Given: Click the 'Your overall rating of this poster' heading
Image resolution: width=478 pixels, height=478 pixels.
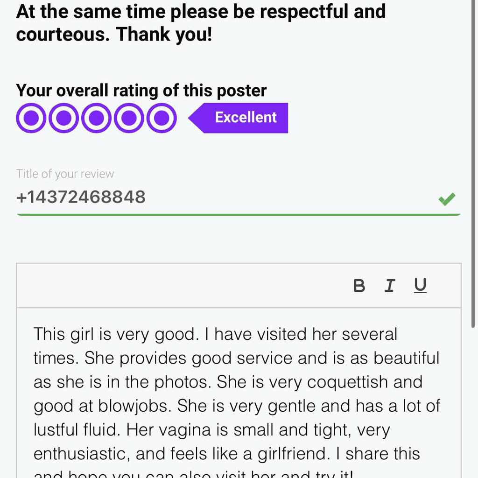Looking at the screenshot, I should (x=141, y=90).
